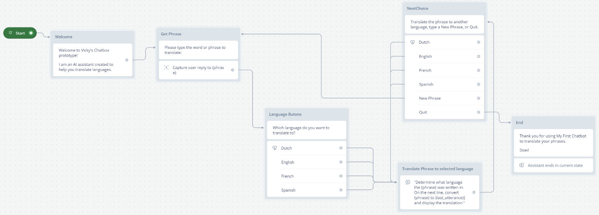Select the French option in Language Butons
Viewport: 599px width, 215px height.
click(x=287, y=176)
